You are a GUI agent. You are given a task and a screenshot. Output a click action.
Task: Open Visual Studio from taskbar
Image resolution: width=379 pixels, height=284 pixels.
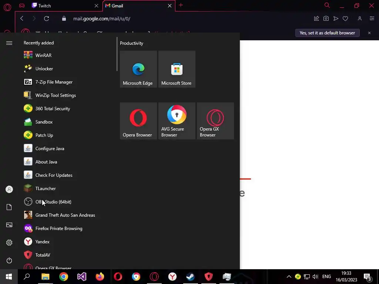pyautogui.click(x=82, y=277)
